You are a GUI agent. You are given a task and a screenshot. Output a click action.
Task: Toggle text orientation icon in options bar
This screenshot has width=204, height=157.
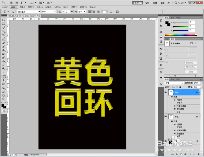13,12
